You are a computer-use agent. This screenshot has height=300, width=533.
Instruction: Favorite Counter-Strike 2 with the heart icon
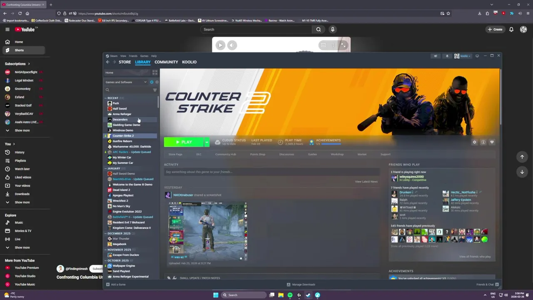point(492,142)
